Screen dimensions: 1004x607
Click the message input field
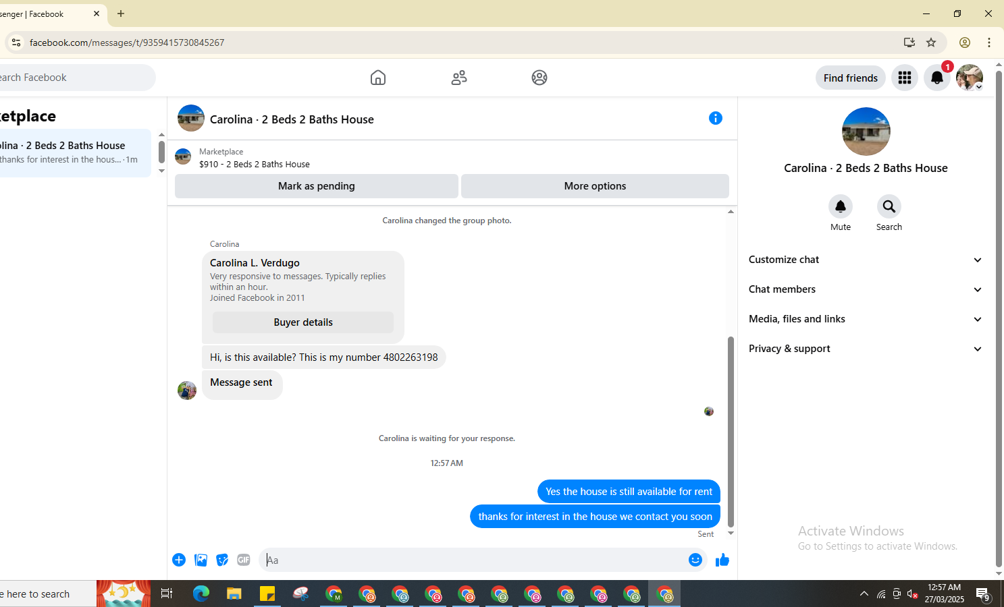[473, 560]
